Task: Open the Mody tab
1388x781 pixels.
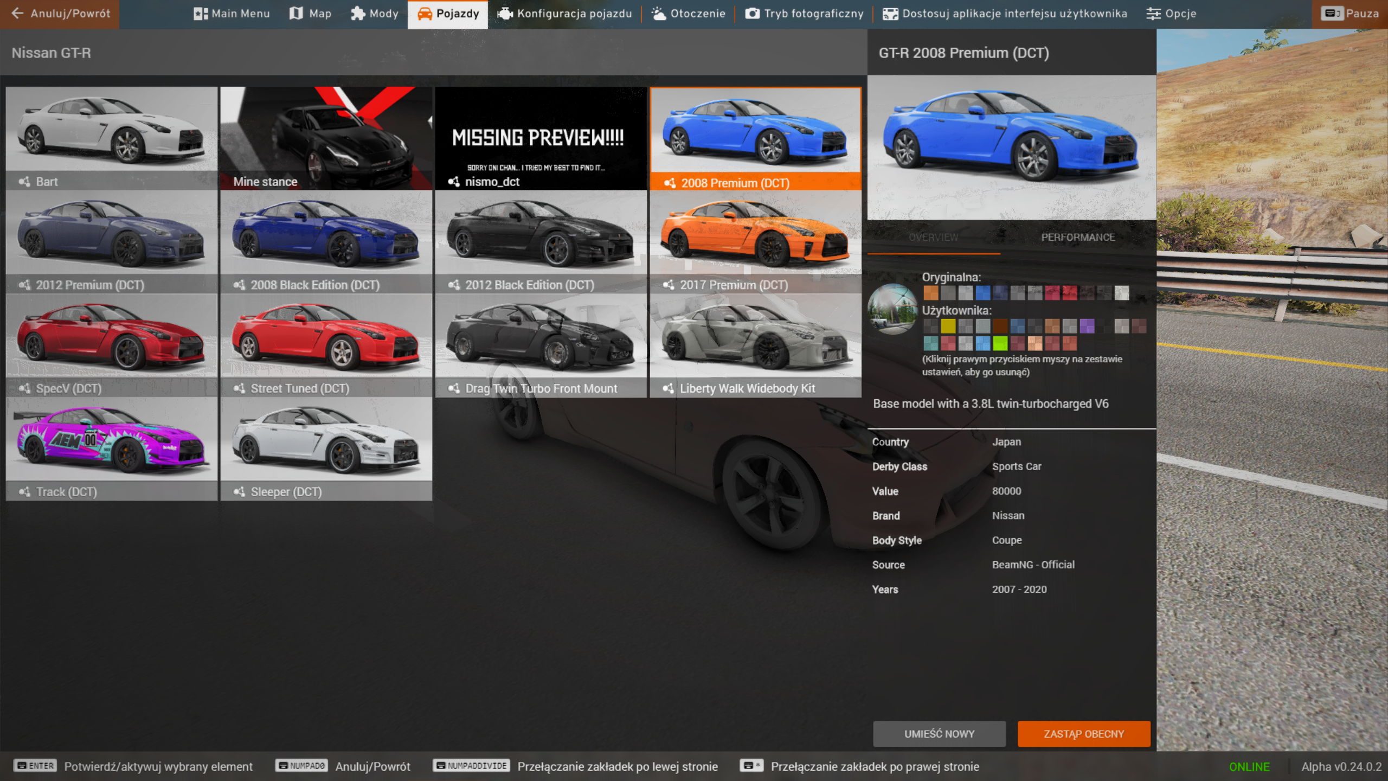Action: (x=374, y=14)
